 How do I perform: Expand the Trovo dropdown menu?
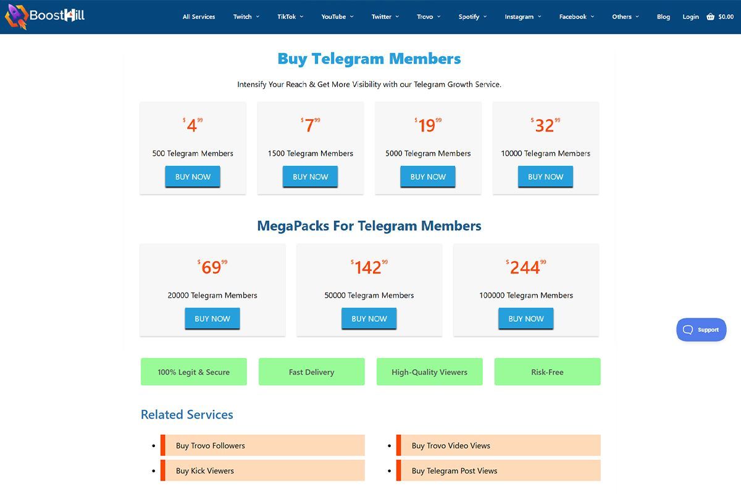point(429,17)
